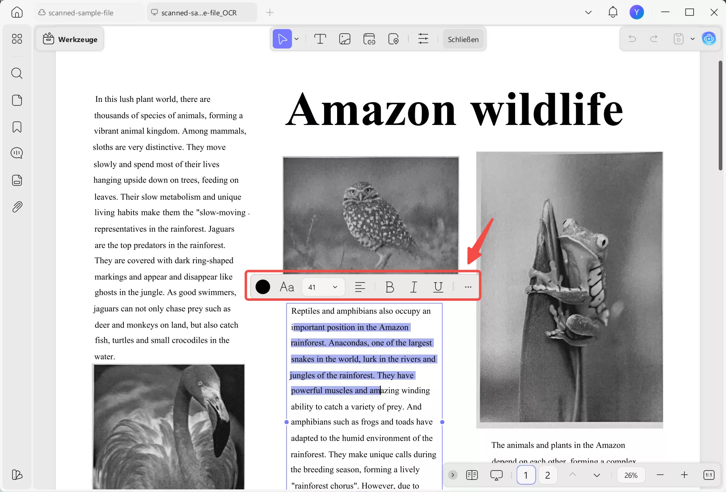Open the bookmarks sidebar panel
Image resolution: width=726 pixels, height=492 pixels.
click(x=17, y=127)
